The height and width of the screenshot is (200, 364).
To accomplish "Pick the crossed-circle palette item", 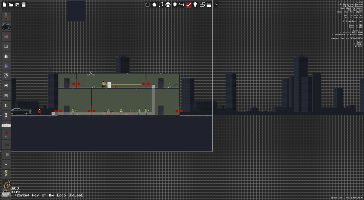I will tap(6, 76).
